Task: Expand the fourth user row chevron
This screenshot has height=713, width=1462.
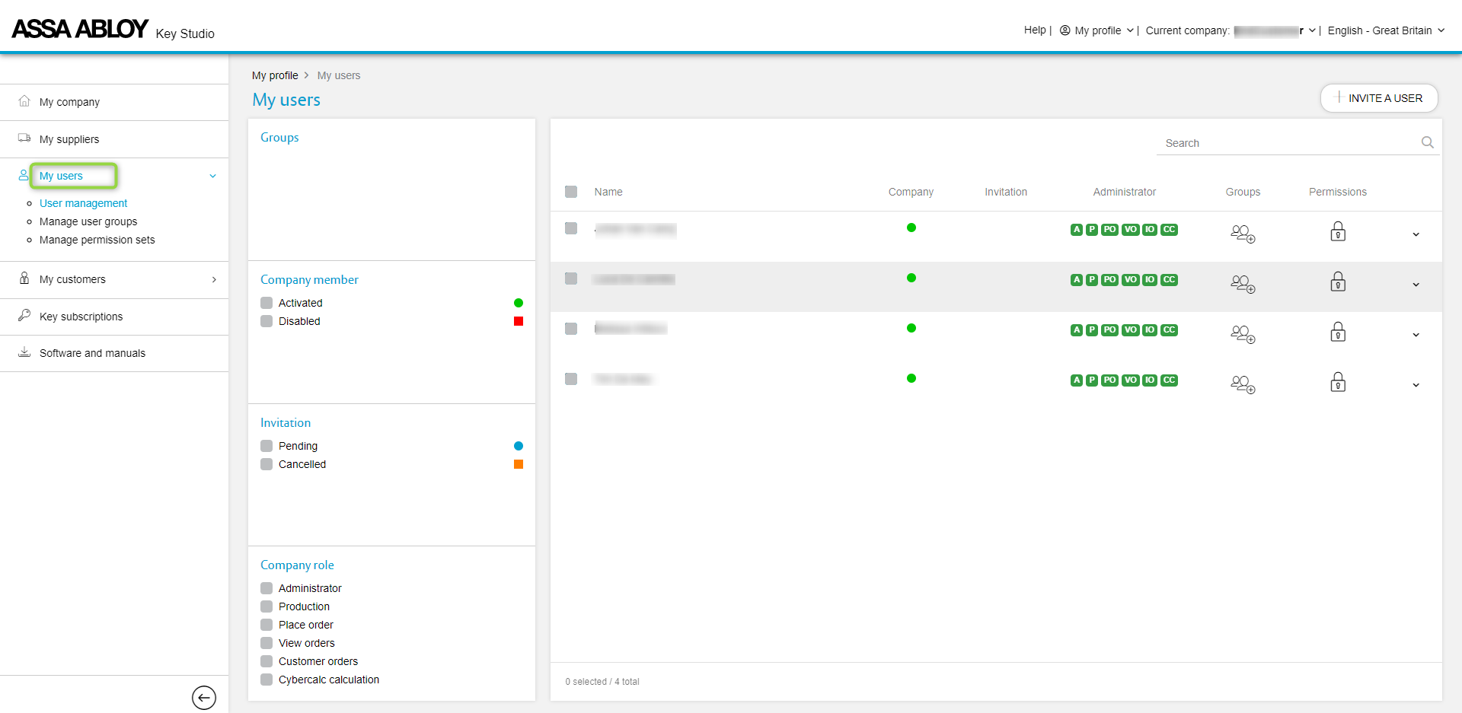Action: pyautogui.click(x=1416, y=385)
